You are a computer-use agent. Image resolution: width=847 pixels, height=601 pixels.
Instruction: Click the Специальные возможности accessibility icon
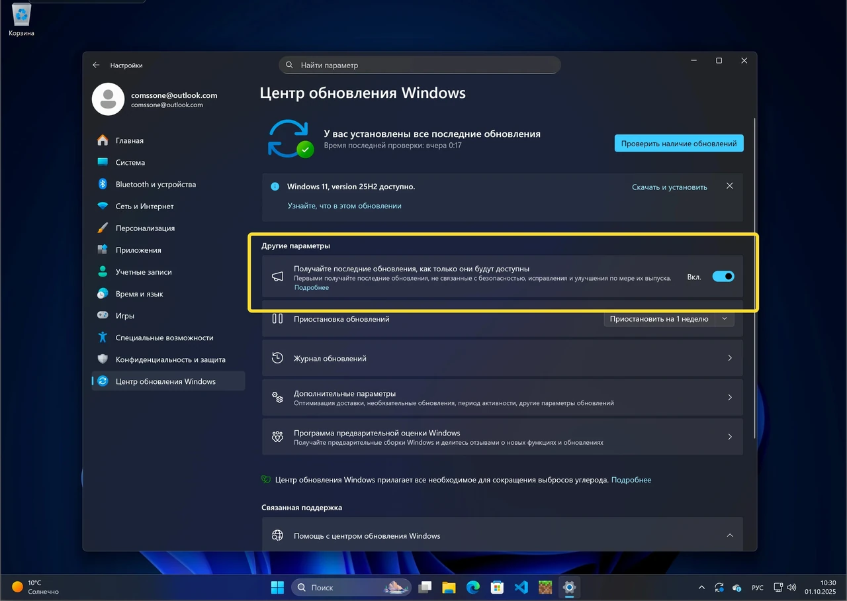103,337
